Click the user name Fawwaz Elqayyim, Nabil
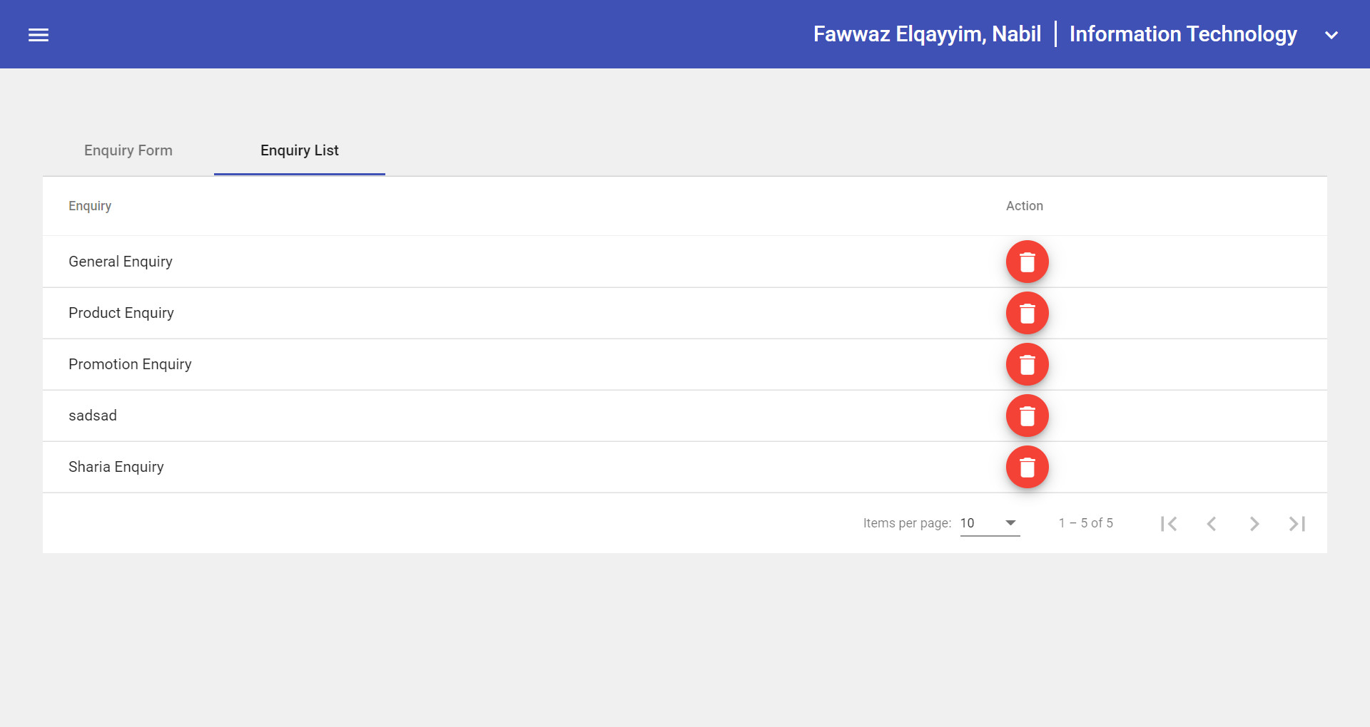Image resolution: width=1370 pixels, height=727 pixels. point(927,34)
